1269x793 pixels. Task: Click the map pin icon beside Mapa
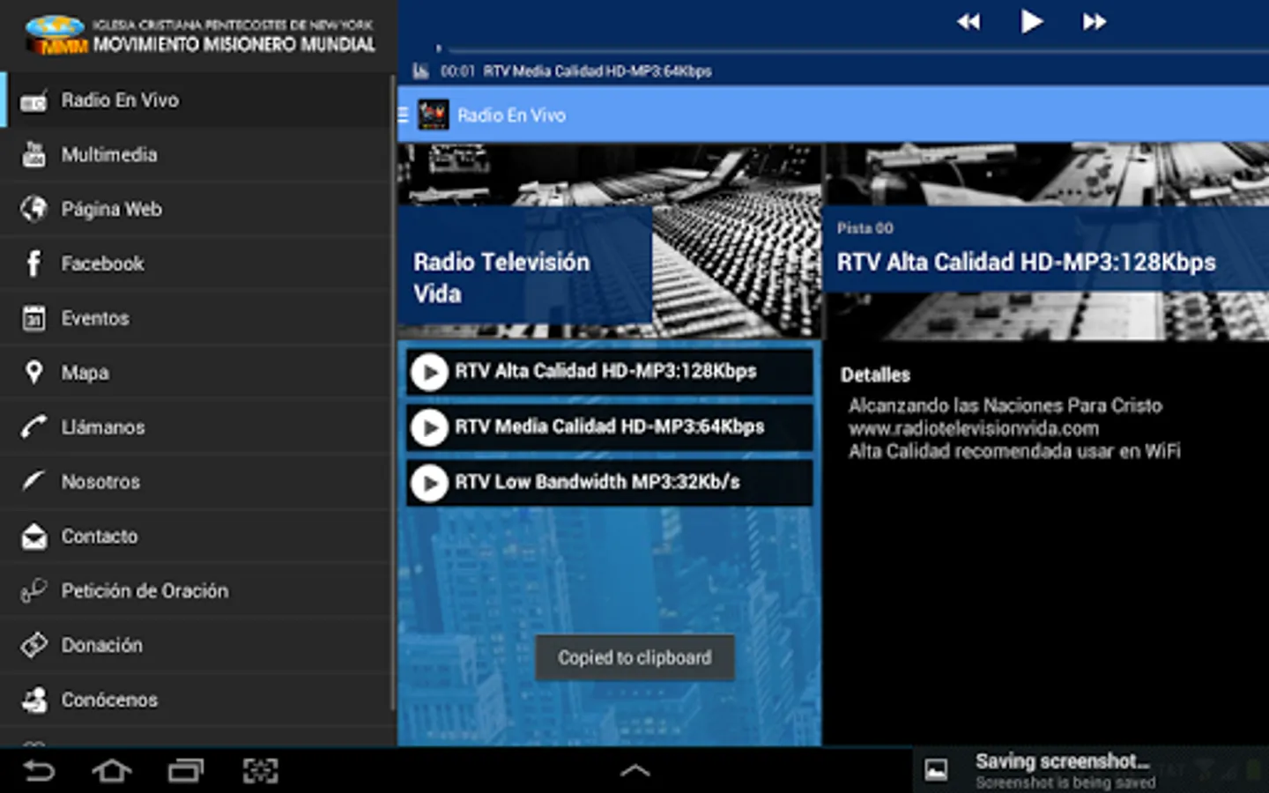coord(33,372)
